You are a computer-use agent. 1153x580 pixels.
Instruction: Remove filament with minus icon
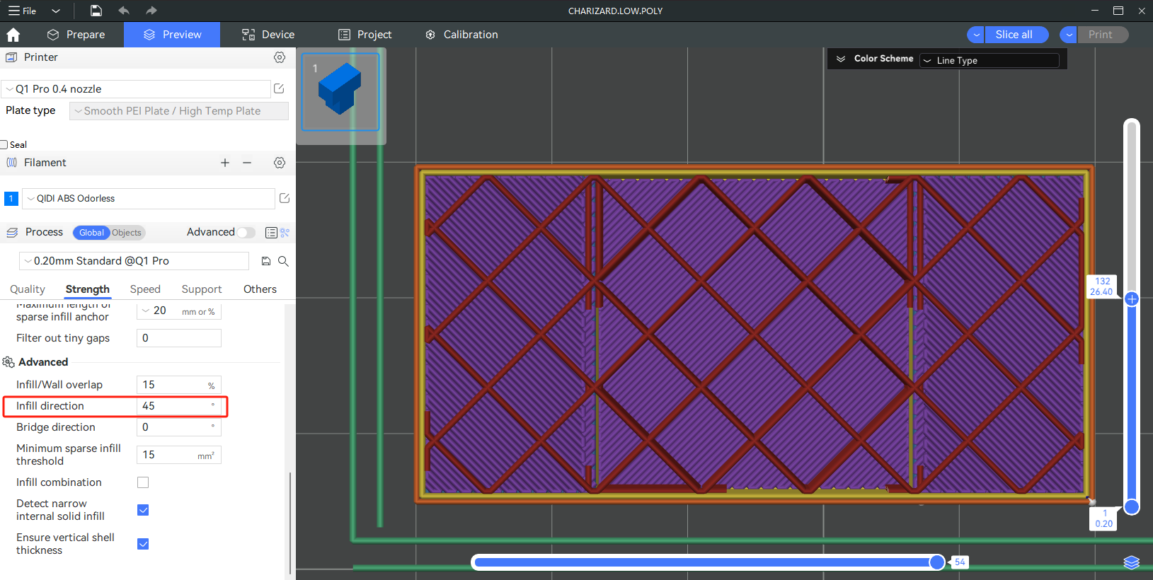247,163
